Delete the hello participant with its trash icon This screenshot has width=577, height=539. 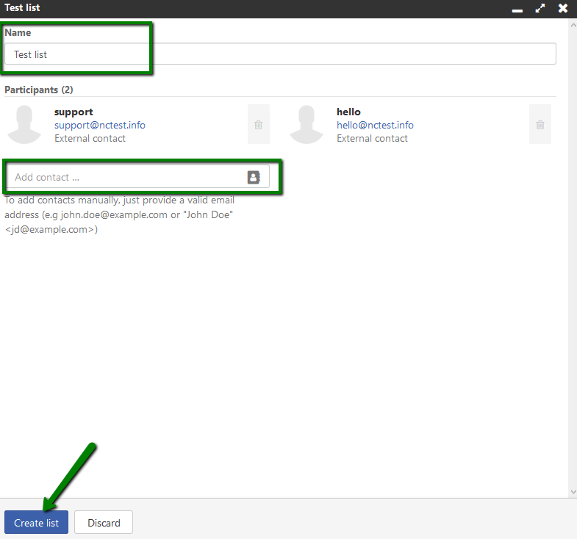point(540,124)
